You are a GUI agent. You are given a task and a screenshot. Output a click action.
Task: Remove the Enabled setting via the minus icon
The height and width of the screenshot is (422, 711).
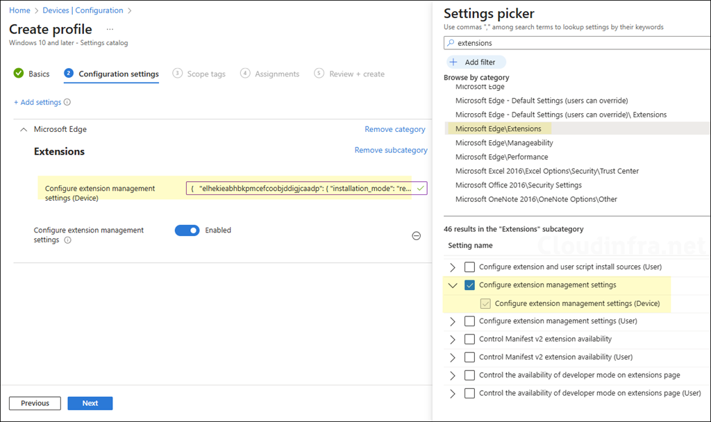[416, 236]
